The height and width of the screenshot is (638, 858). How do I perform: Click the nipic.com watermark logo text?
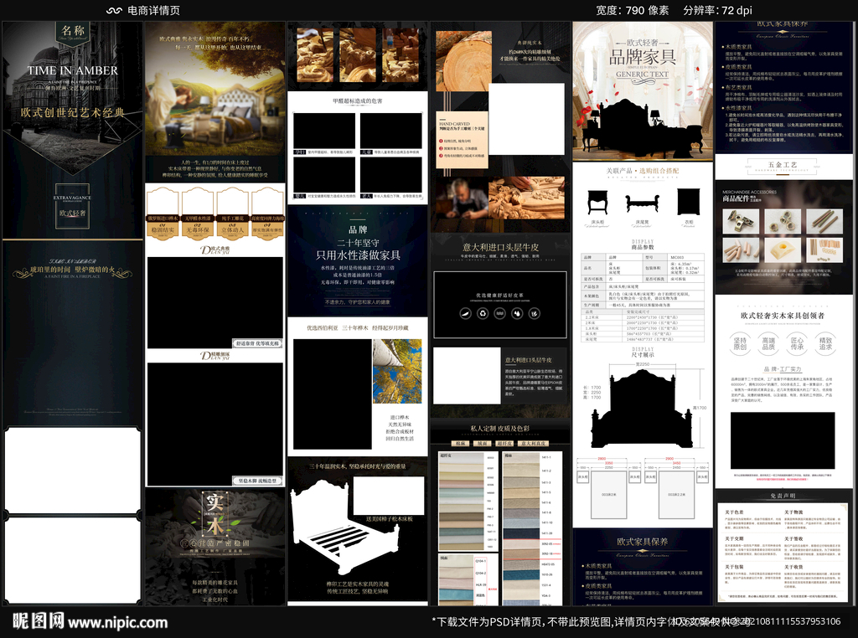coord(90,621)
